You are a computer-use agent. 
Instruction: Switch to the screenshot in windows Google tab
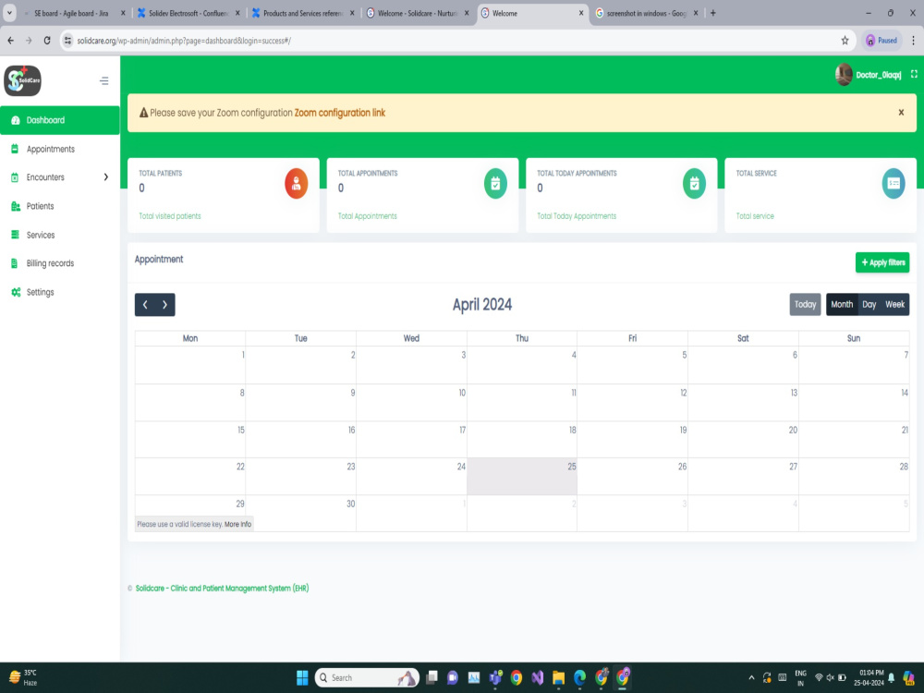click(x=646, y=13)
